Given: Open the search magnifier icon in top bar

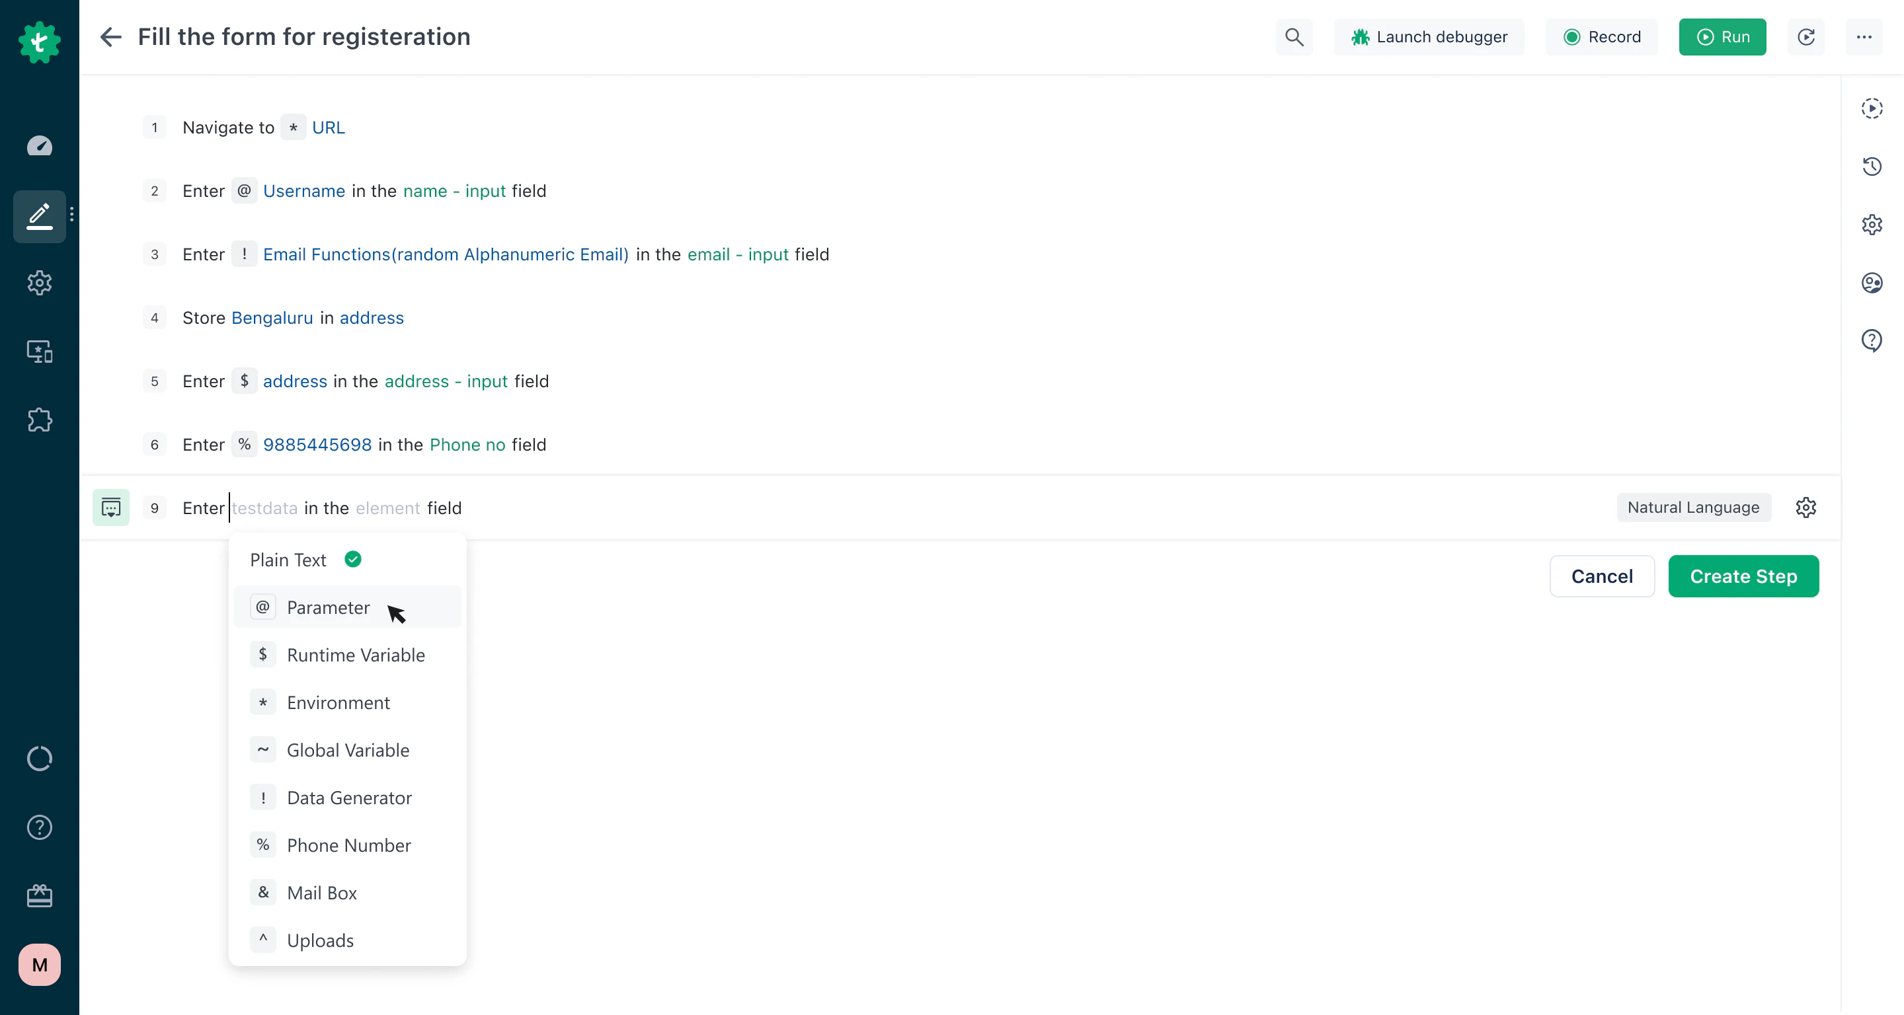Looking at the screenshot, I should 1294,36.
